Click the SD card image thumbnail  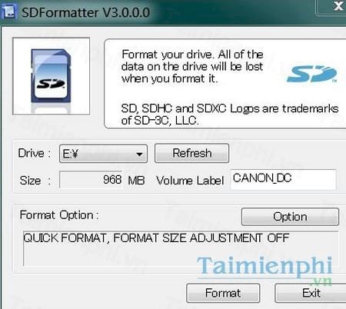[x=52, y=76]
